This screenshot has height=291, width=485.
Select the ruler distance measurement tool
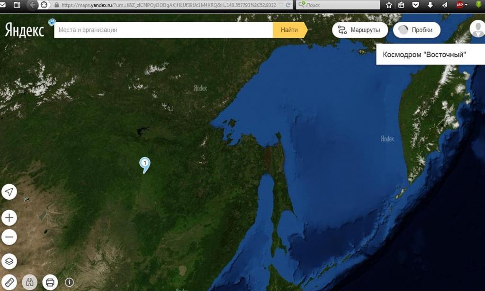click(x=9, y=282)
